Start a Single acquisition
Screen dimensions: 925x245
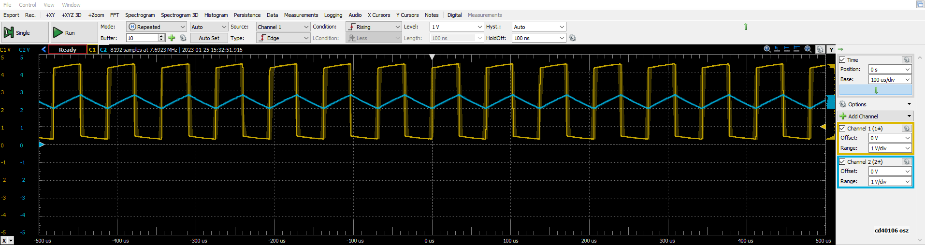click(x=25, y=32)
